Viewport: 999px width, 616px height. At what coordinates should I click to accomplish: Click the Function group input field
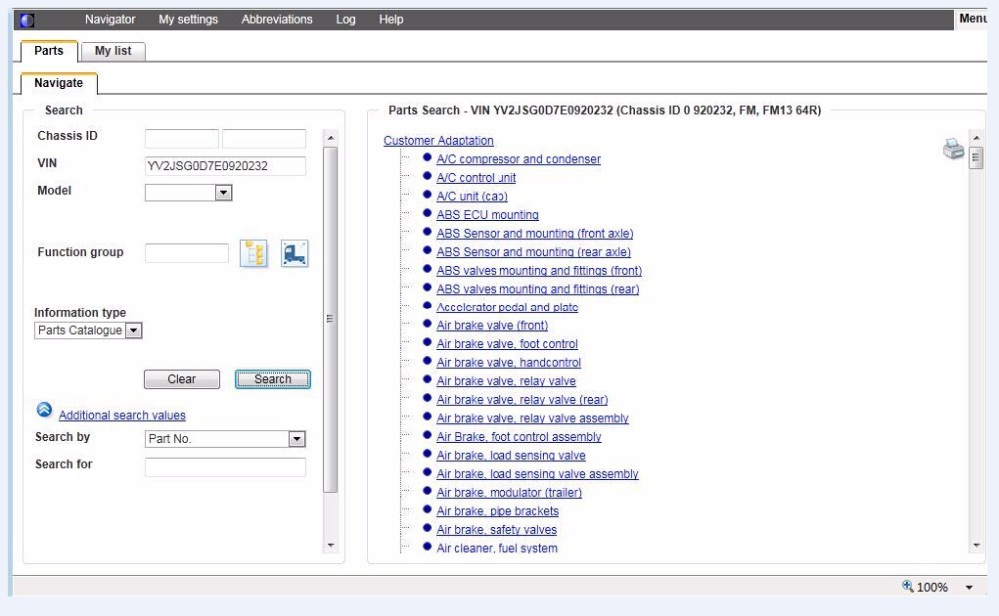(x=186, y=253)
